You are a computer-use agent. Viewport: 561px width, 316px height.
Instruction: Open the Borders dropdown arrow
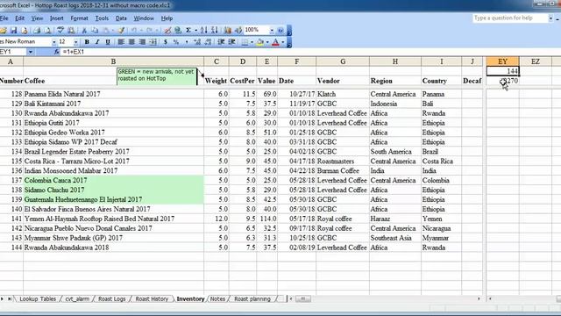(252, 42)
